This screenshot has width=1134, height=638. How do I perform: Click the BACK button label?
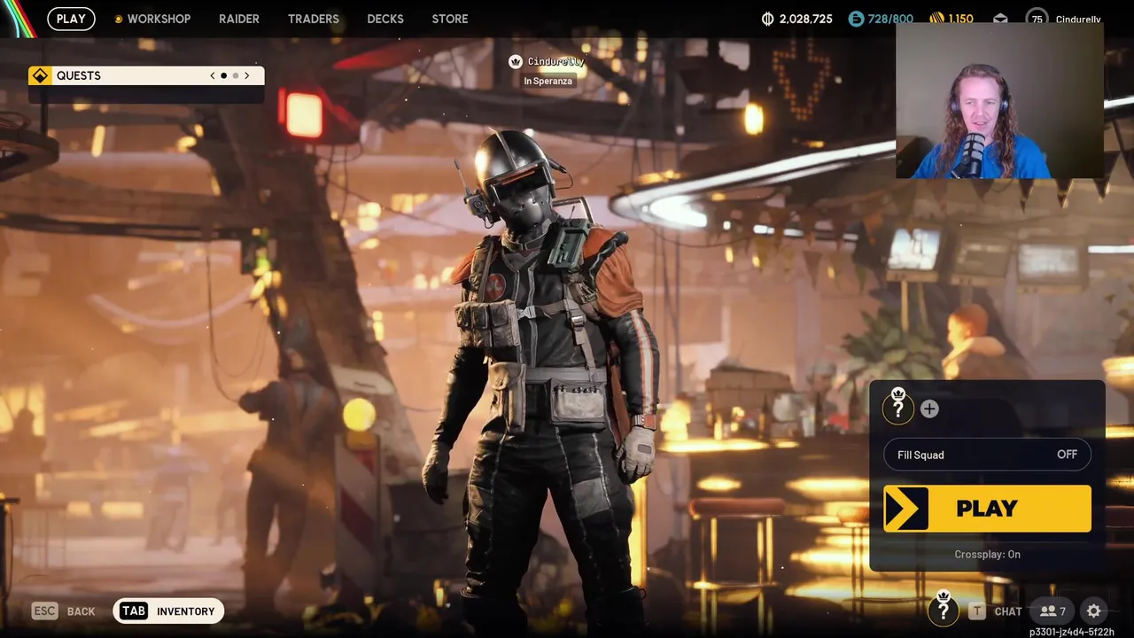pyautogui.click(x=81, y=611)
